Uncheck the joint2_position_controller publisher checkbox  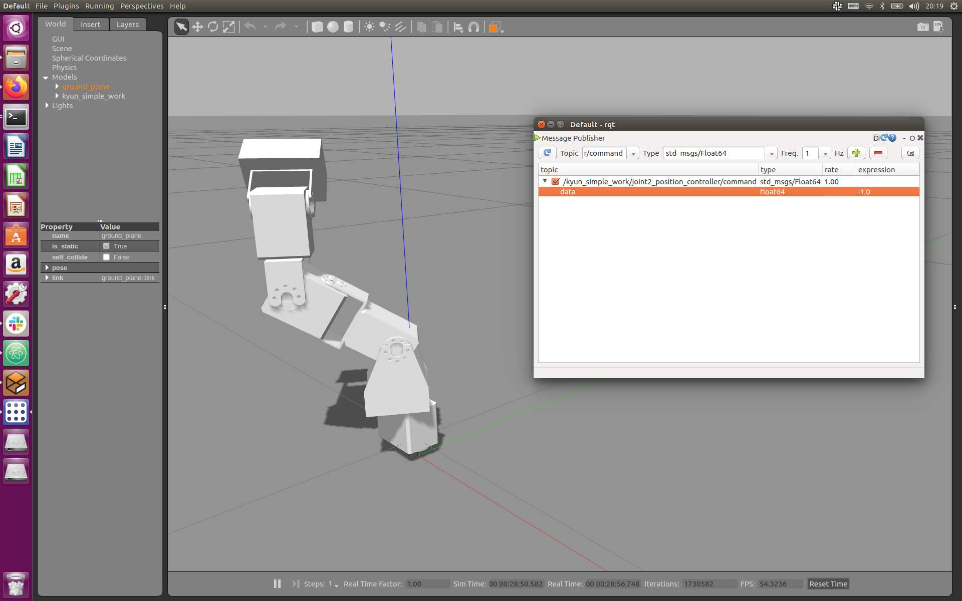(555, 181)
